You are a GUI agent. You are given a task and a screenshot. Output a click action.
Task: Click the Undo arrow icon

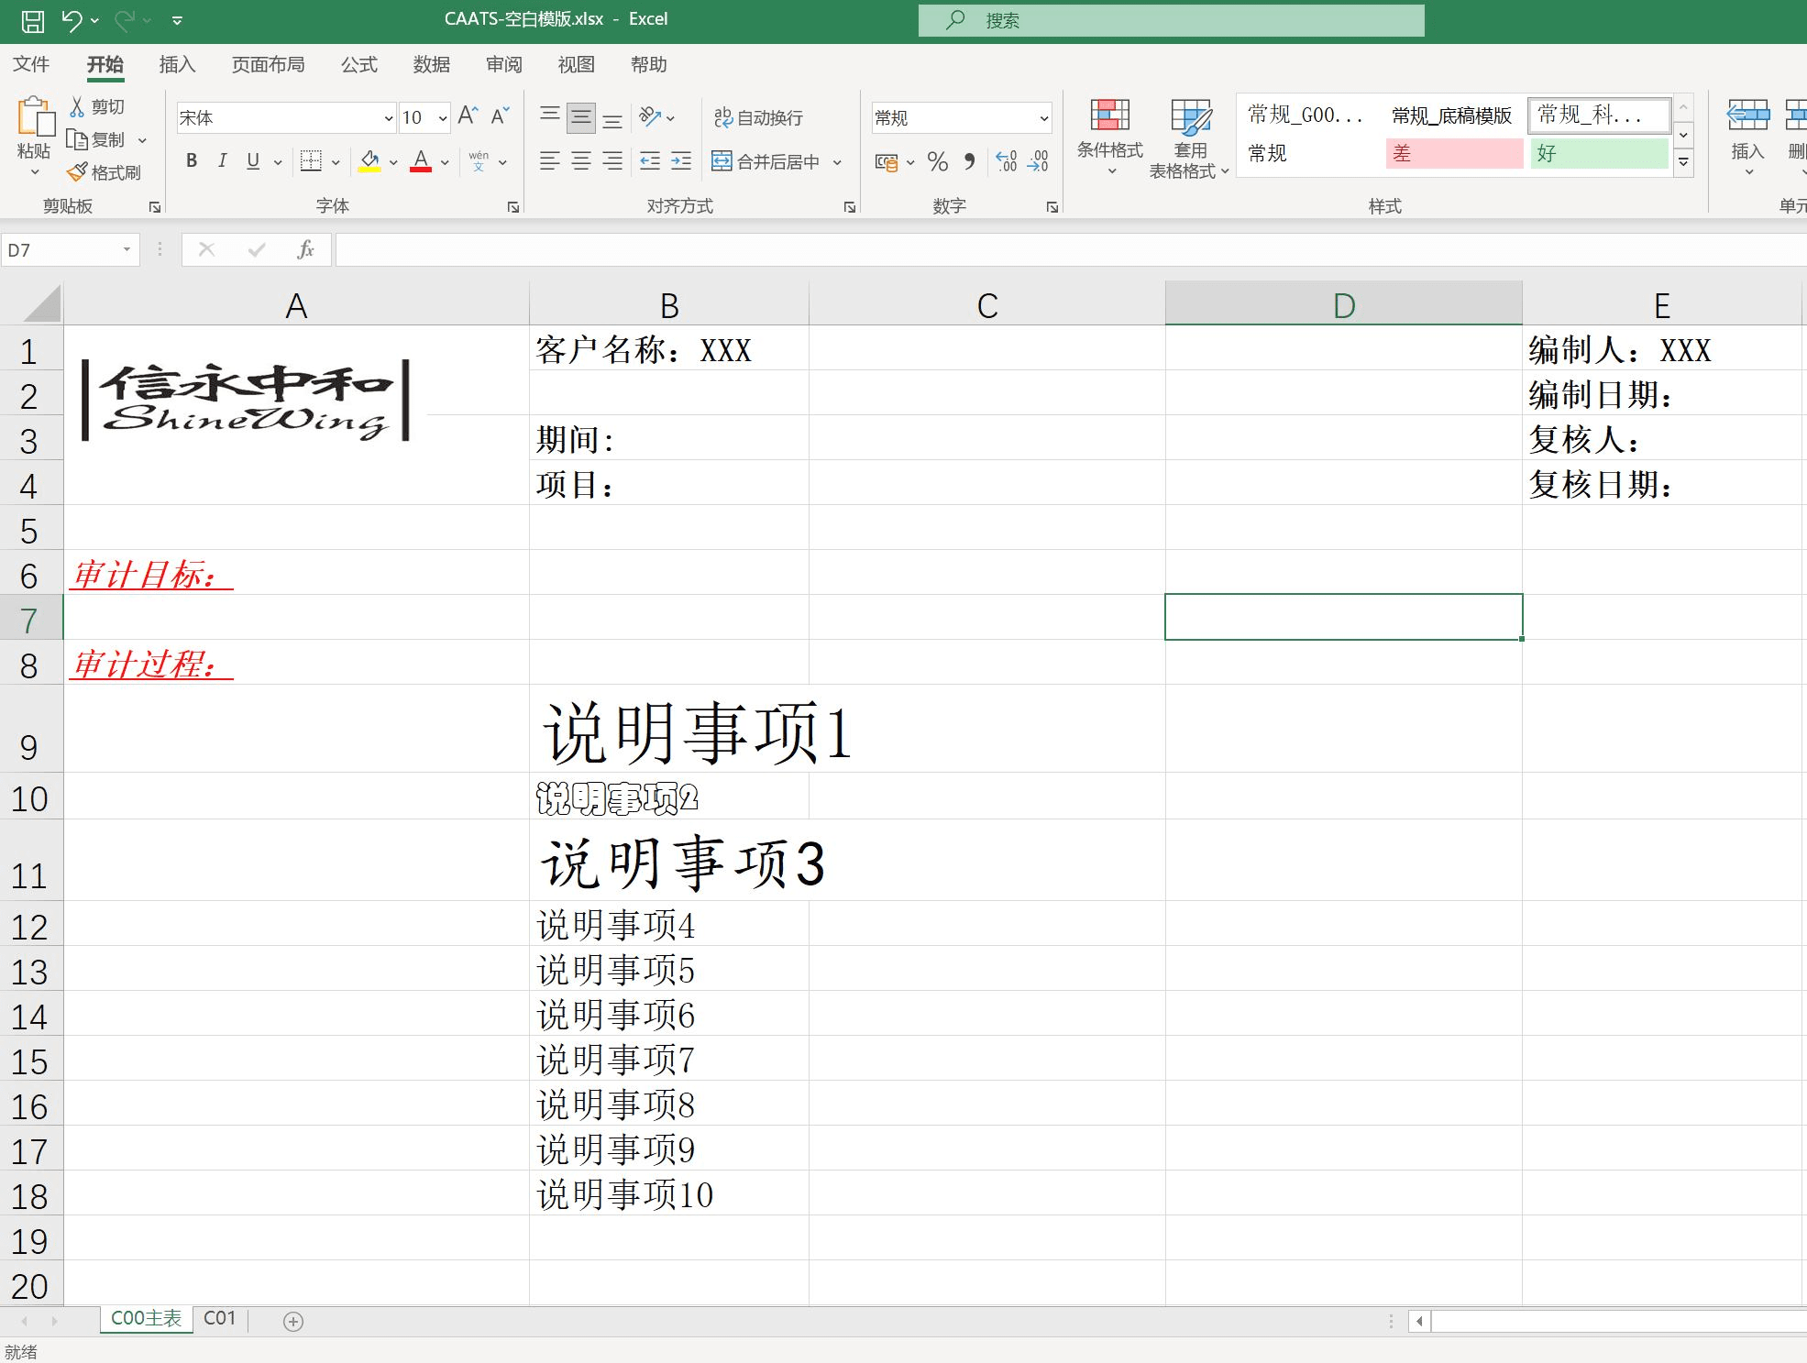(72, 19)
